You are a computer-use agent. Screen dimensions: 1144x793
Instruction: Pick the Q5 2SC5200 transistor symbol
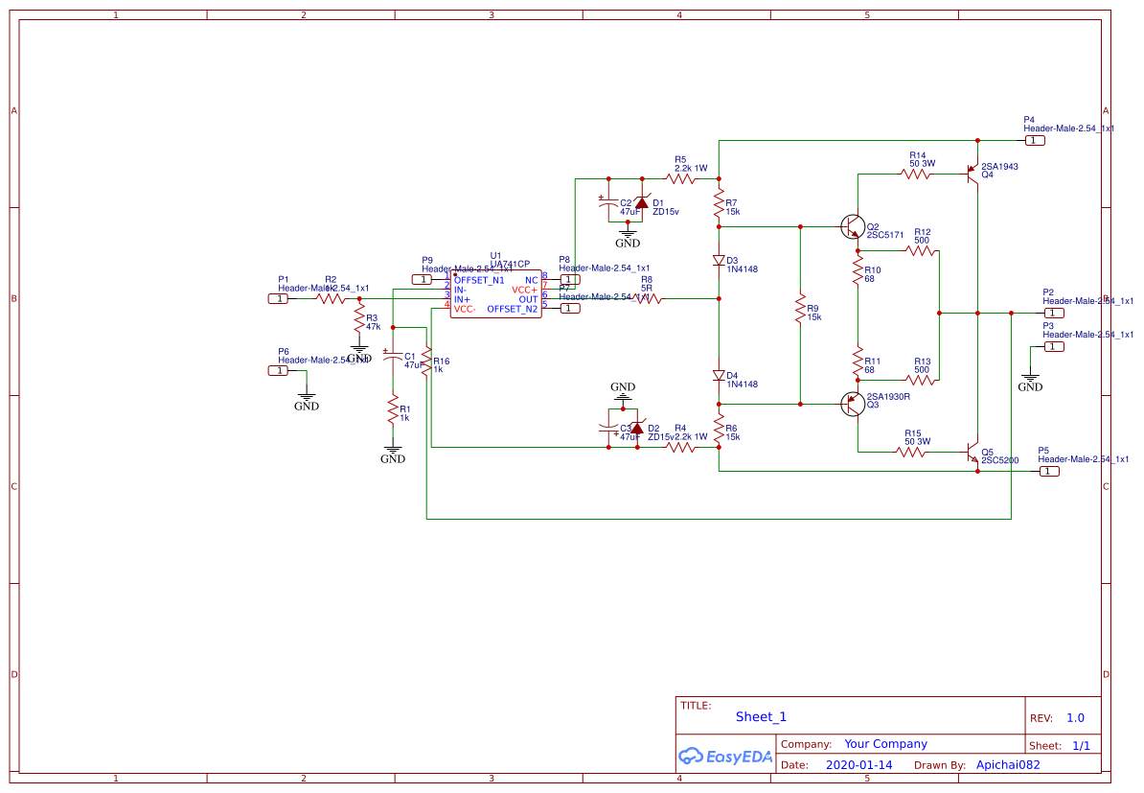(x=972, y=453)
